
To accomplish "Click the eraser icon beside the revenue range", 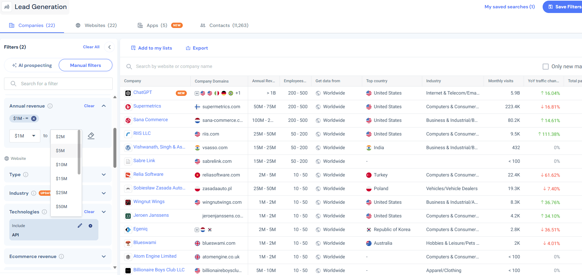I will (x=91, y=136).
